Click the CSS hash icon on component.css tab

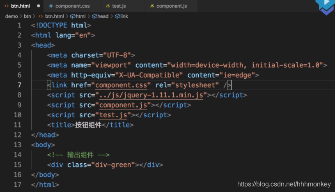tap(51, 6)
